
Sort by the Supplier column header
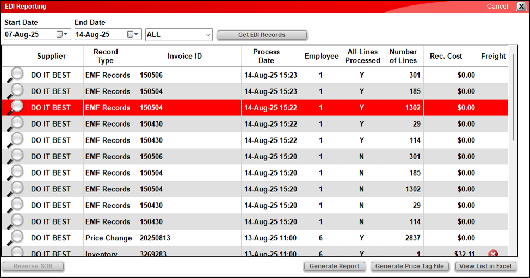(51, 56)
